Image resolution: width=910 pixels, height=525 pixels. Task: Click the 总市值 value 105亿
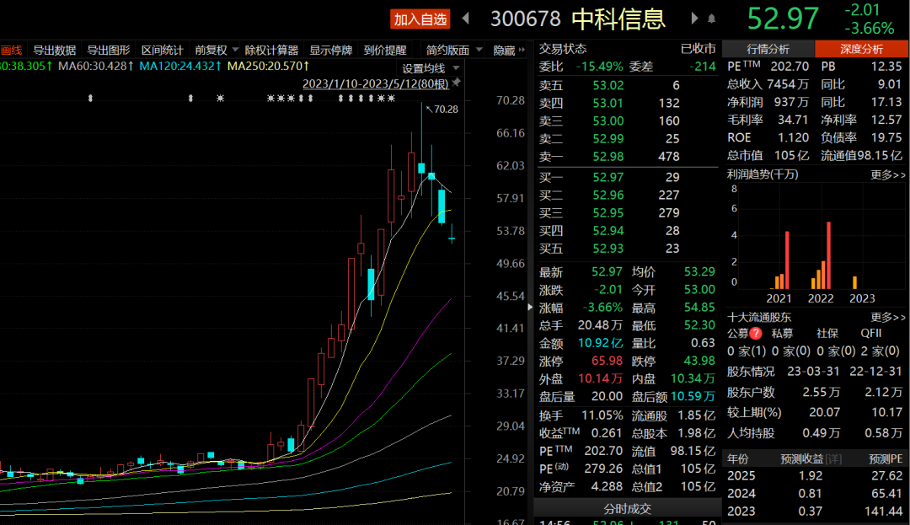pos(791,155)
